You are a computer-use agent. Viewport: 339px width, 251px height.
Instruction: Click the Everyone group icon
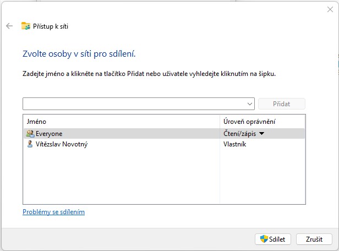click(29, 134)
